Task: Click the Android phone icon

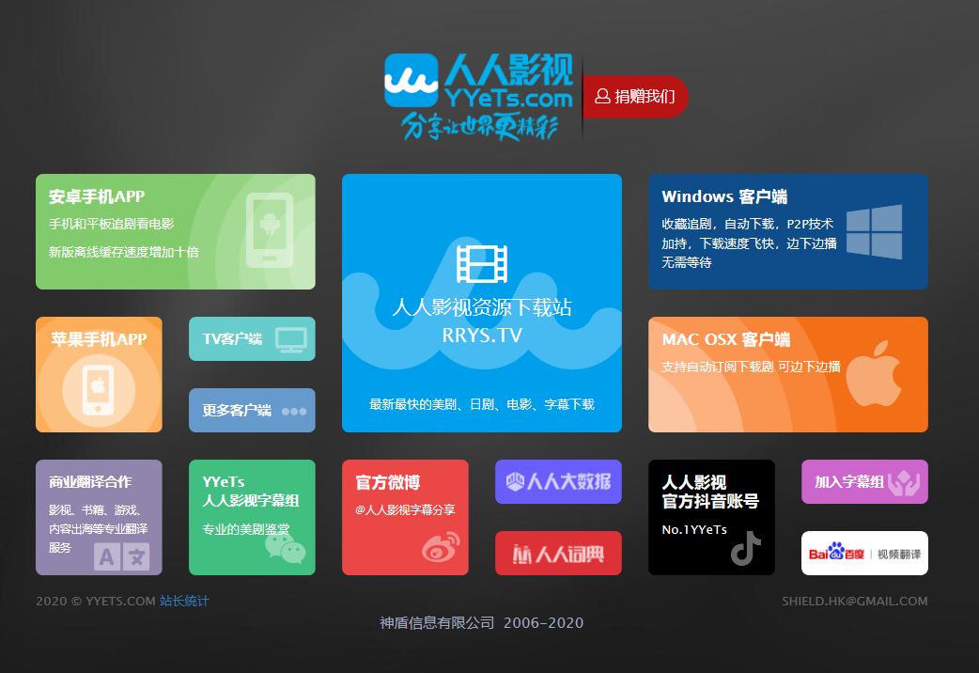Action: pos(270,230)
